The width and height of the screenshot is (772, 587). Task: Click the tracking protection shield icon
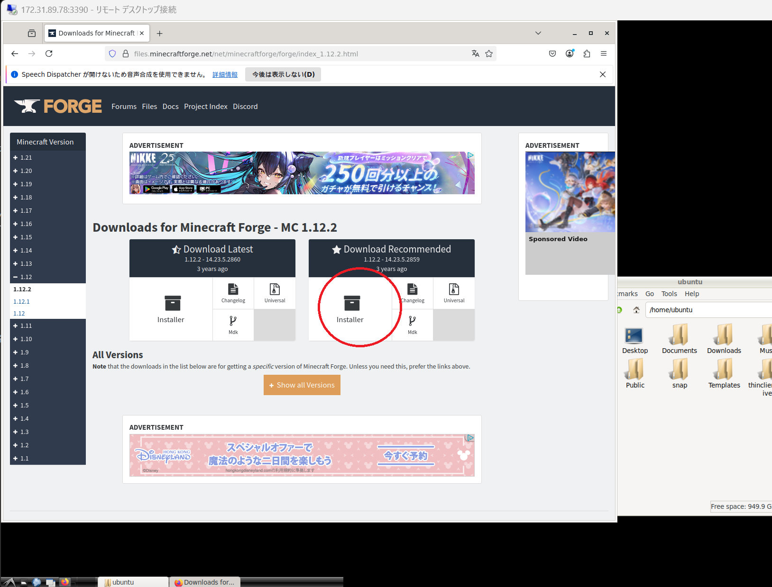pos(112,54)
